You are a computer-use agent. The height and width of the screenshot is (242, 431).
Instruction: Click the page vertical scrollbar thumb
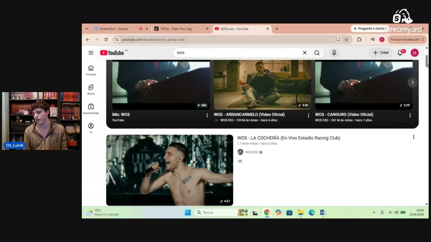coord(427,61)
